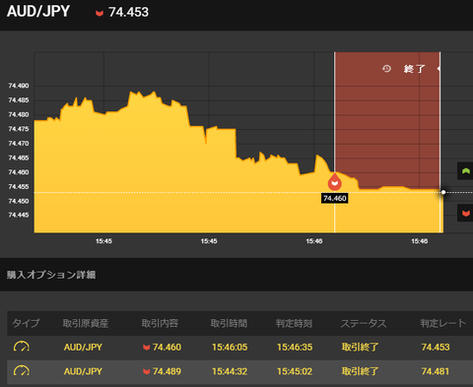Click the 判定レート column header
Image resolution: width=473 pixels, height=387 pixels.
443,323
